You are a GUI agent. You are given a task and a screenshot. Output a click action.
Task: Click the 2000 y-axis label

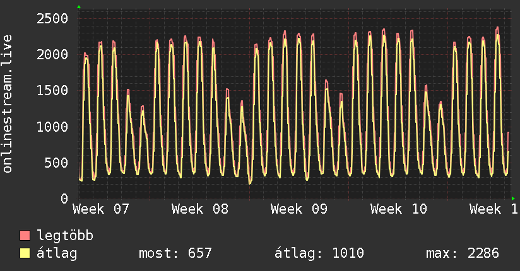[x=52, y=55]
